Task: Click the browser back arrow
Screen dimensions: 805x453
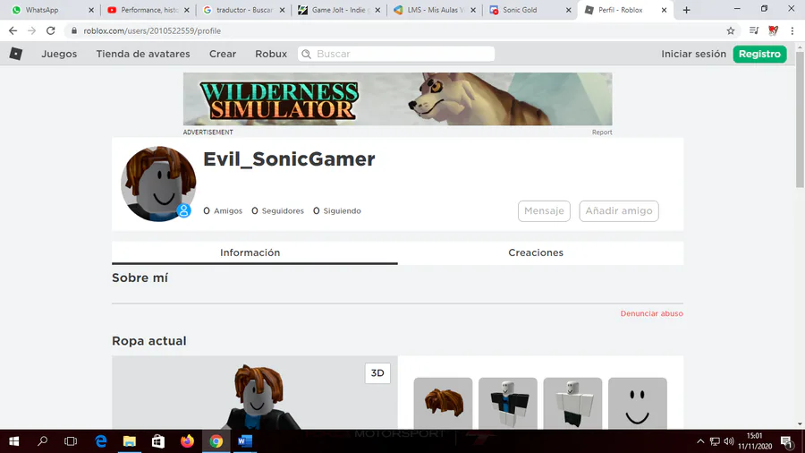Action: click(x=13, y=30)
